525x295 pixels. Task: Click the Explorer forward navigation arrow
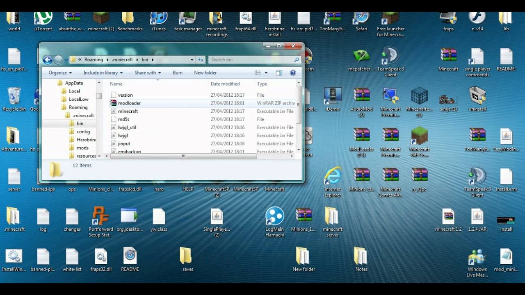click(x=58, y=60)
